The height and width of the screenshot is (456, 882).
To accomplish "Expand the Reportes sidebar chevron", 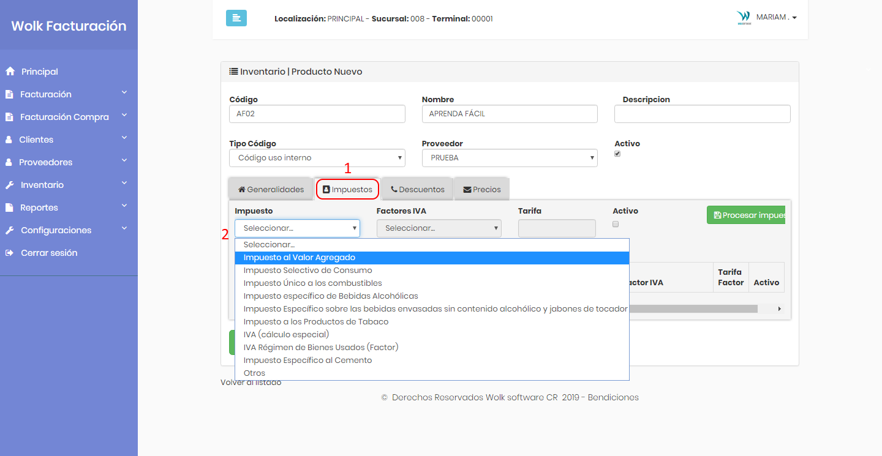I will point(124,206).
